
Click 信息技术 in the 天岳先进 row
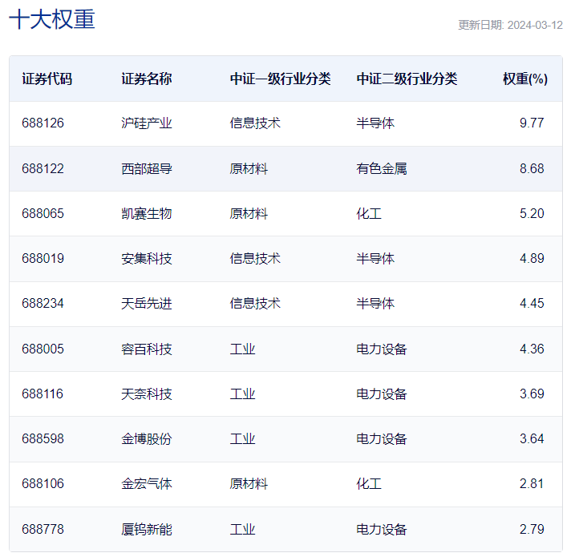point(255,304)
